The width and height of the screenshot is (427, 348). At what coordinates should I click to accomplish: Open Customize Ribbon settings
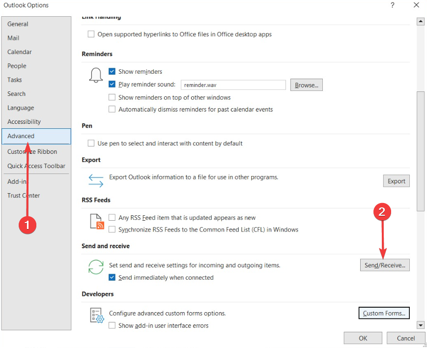[x=36, y=152]
